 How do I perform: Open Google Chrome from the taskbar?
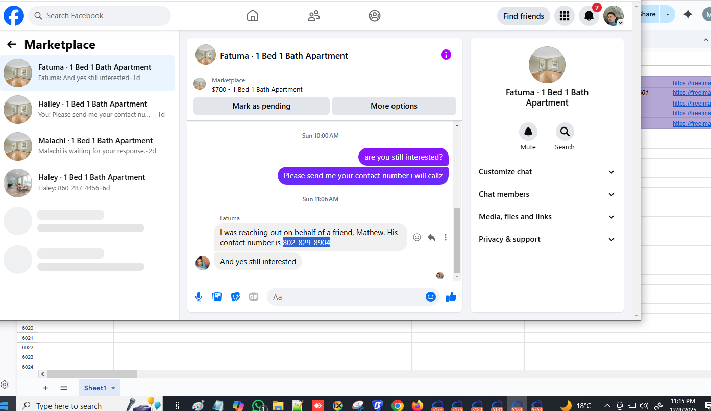click(398, 406)
